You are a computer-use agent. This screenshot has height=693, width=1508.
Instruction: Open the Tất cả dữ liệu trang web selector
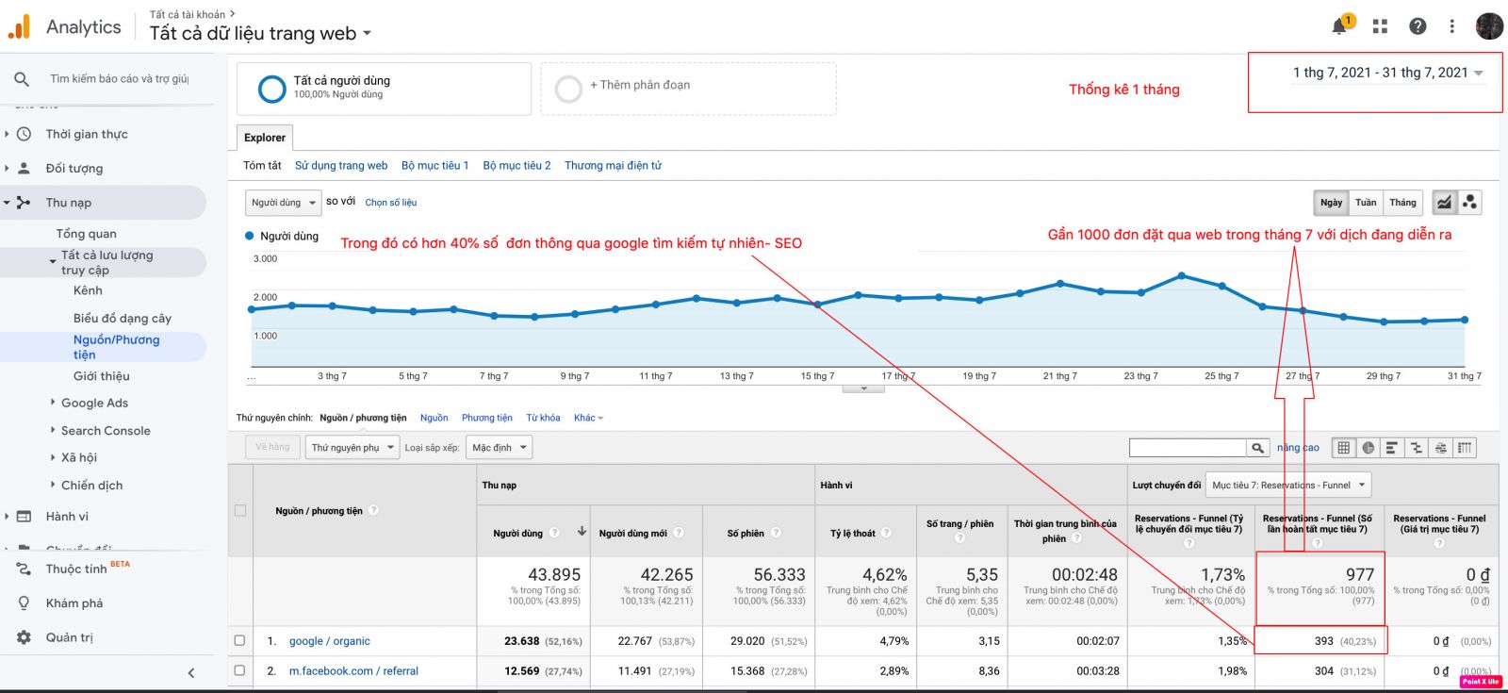click(260, 33)
